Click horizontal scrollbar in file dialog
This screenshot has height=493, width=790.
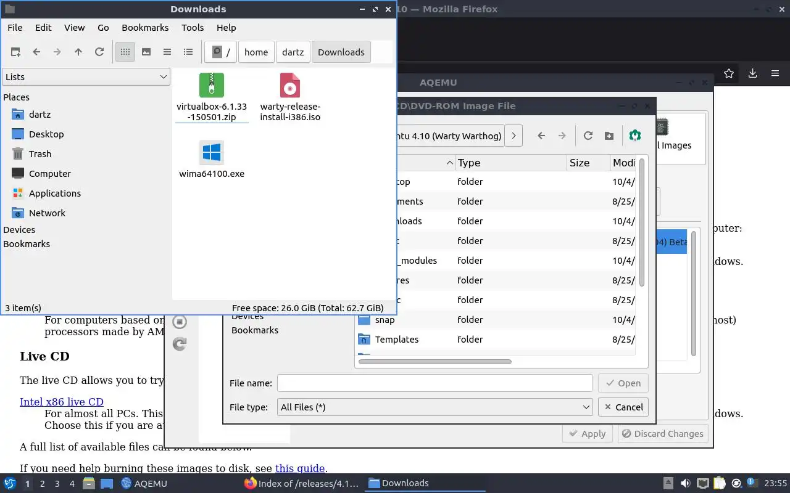(435, 362)
